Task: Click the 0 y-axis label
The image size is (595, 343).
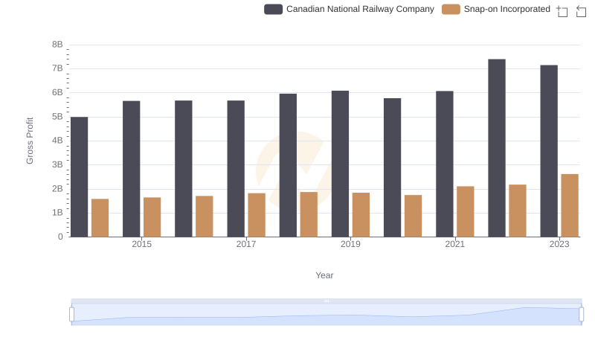Action: coord(60,237)
